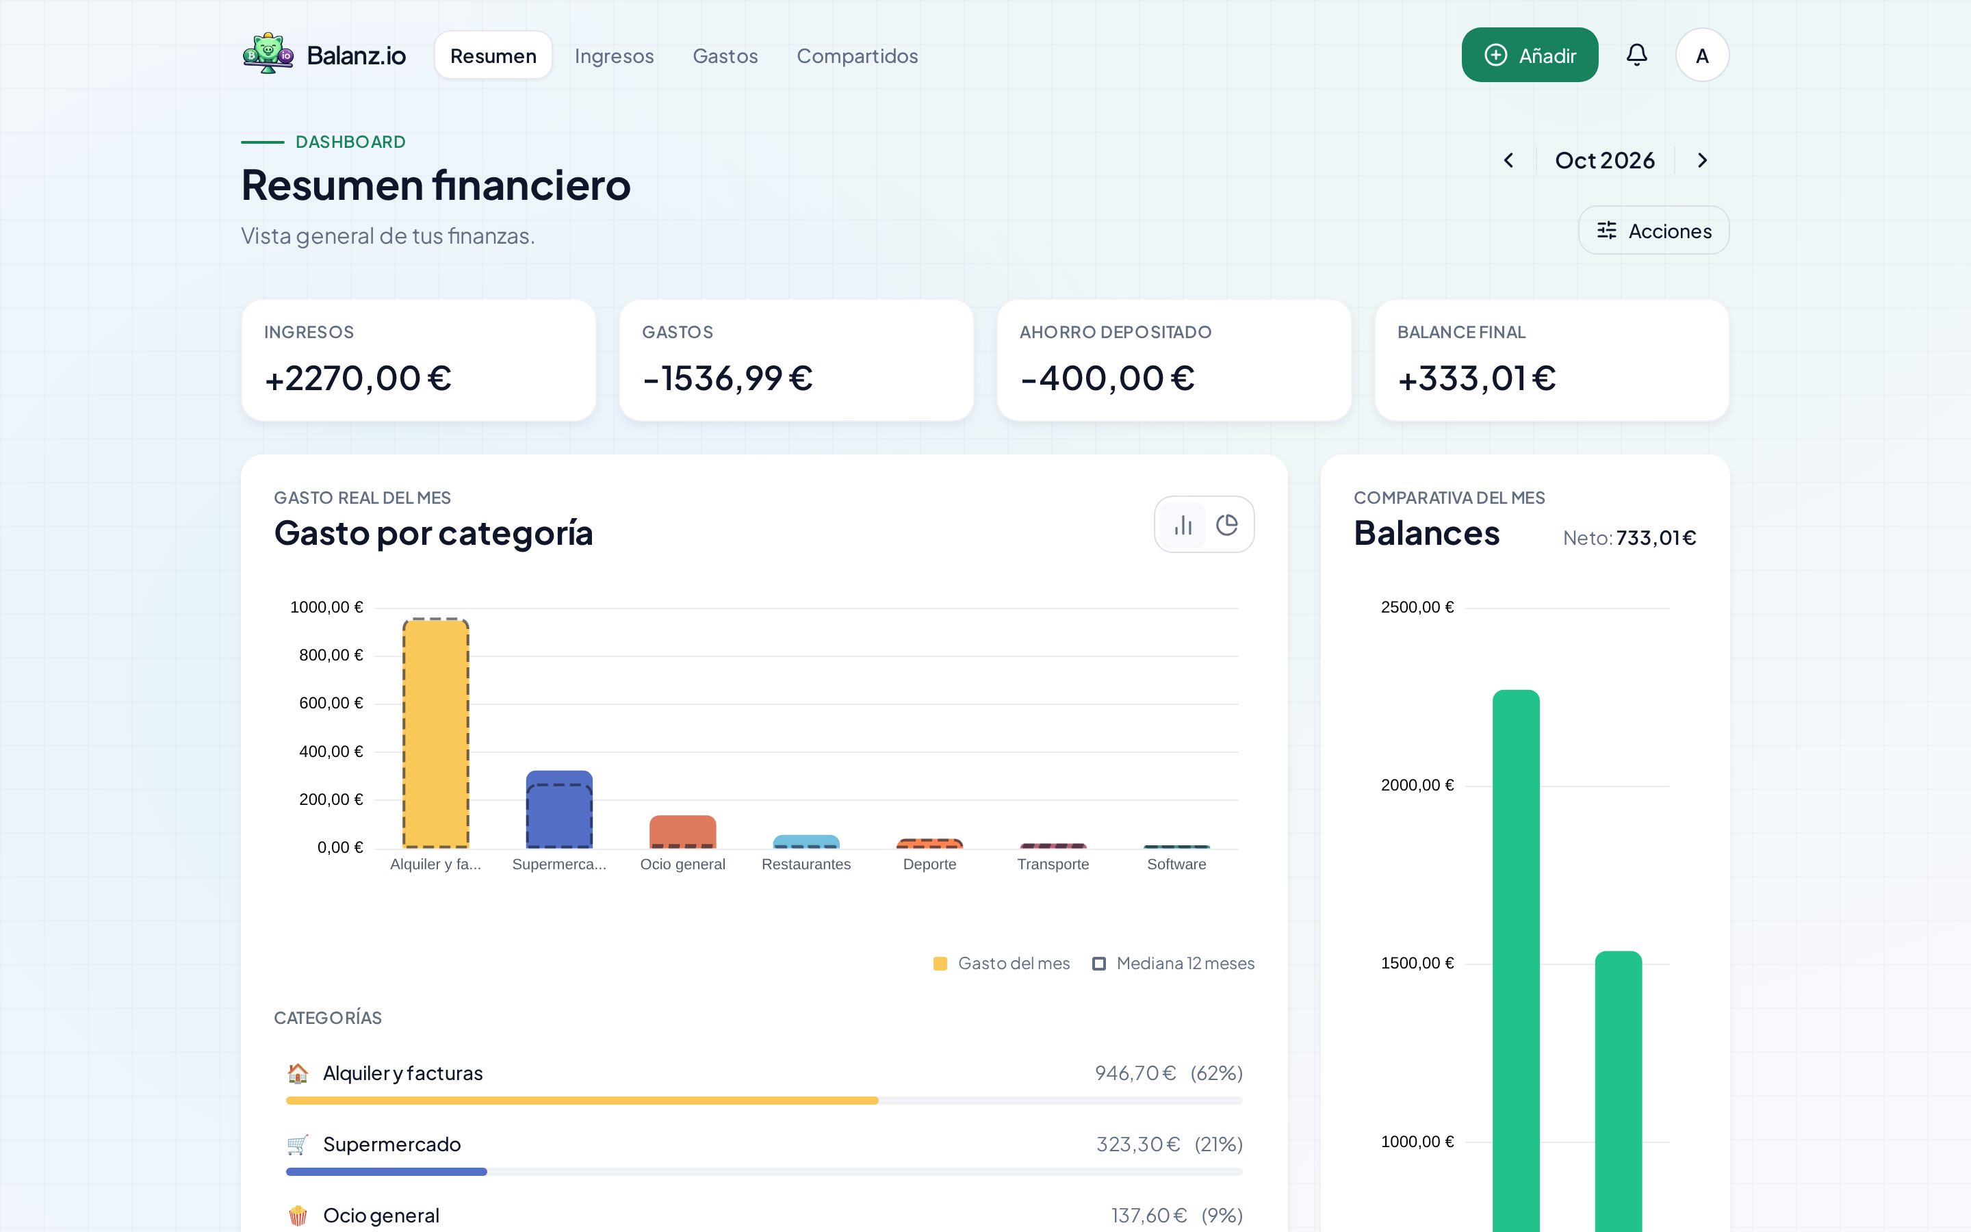This screenshot has height=1232, width=1971.
Task: Switch to bar chart view
Action: 1183,525
